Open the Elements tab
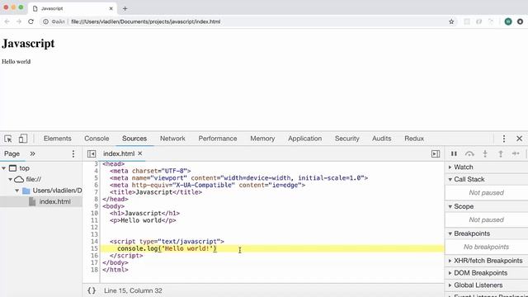528x297 pixels. 58,139
